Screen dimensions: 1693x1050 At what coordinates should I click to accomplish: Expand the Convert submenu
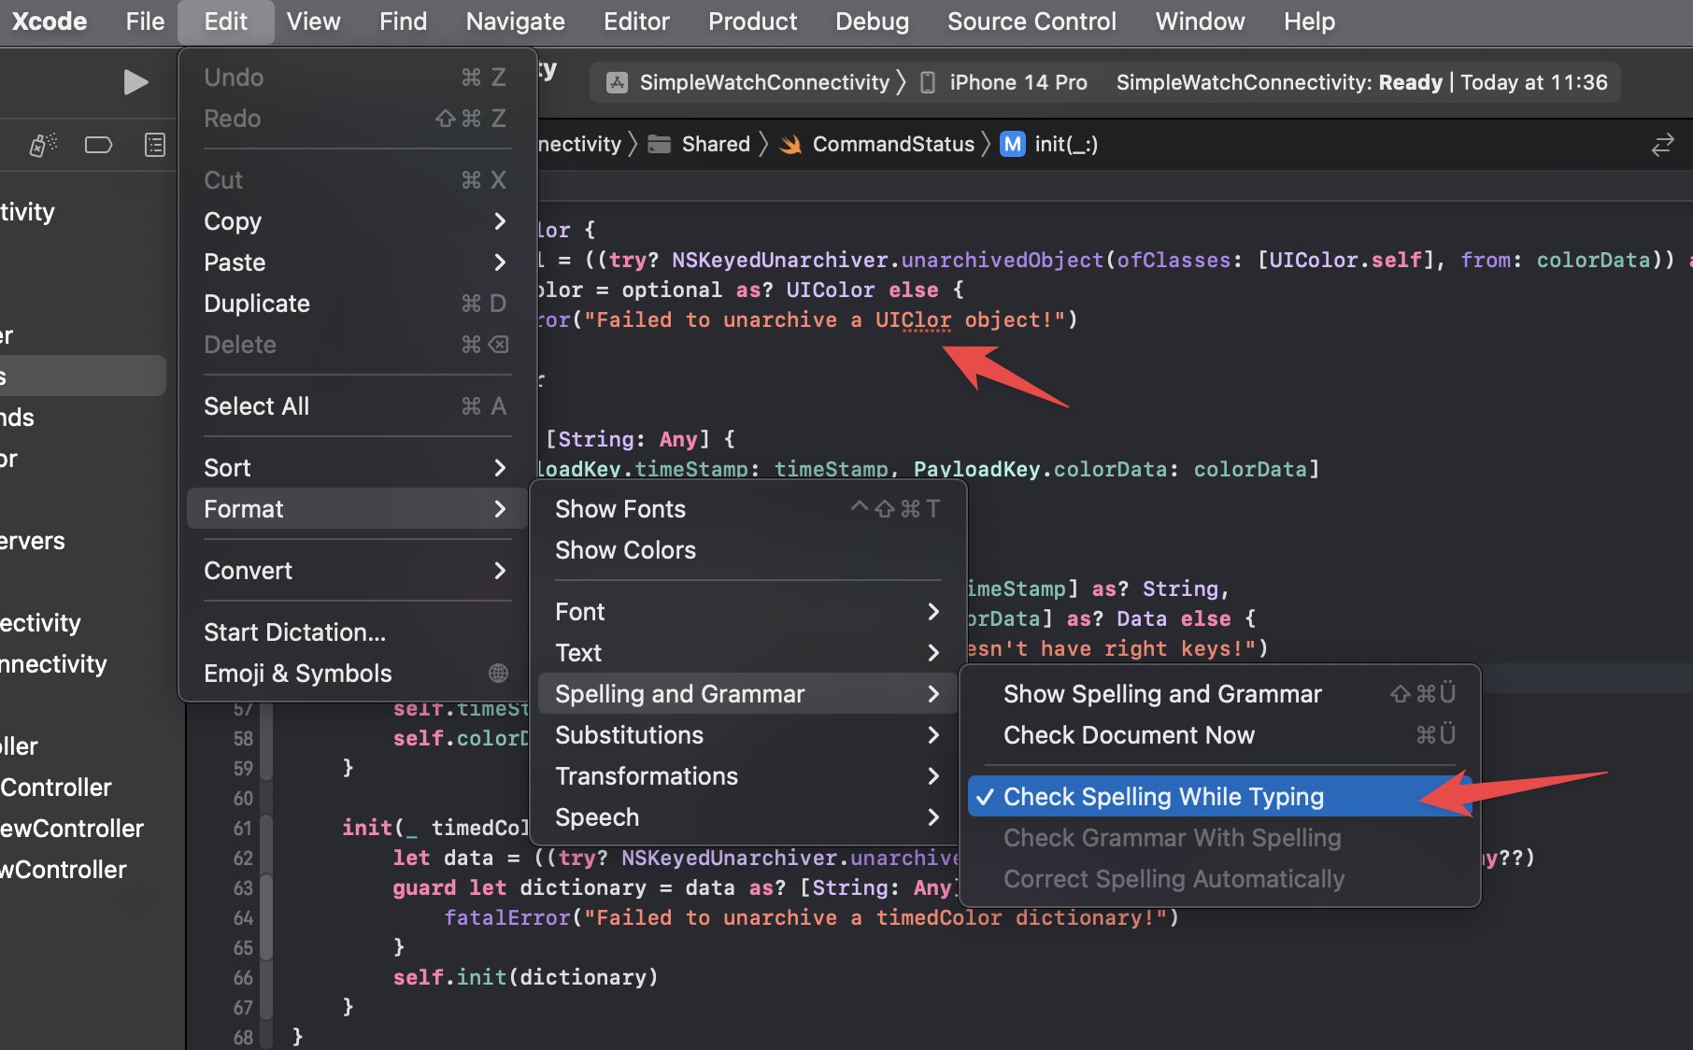(356, 570)
